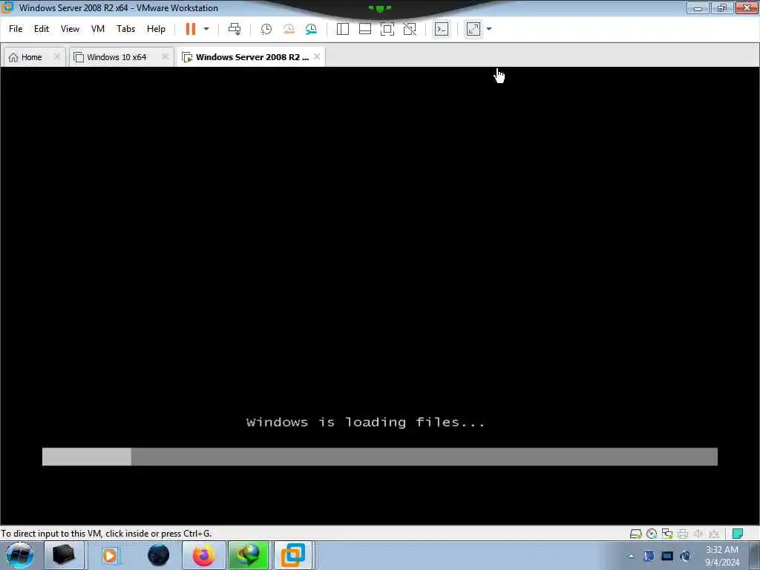Take a snapshot of this virtual machine

[266, 29]
